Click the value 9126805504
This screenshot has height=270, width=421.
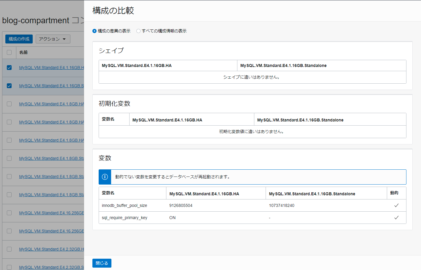pyautogui.click(x=181, y=205)
